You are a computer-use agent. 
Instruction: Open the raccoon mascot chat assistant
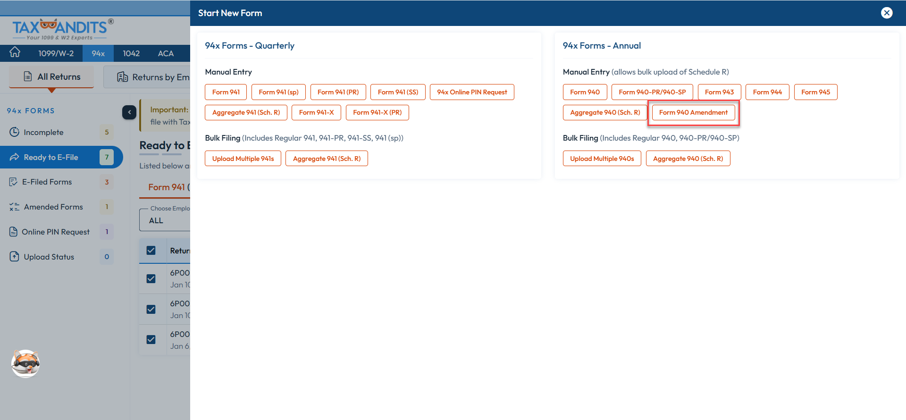(25, 363)
